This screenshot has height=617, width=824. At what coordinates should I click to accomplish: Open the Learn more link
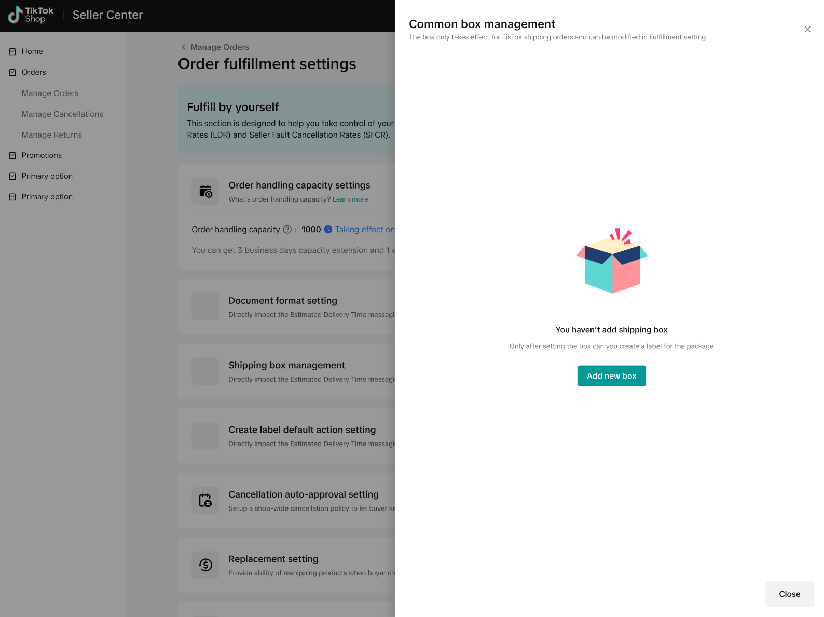tap(350, 199)
